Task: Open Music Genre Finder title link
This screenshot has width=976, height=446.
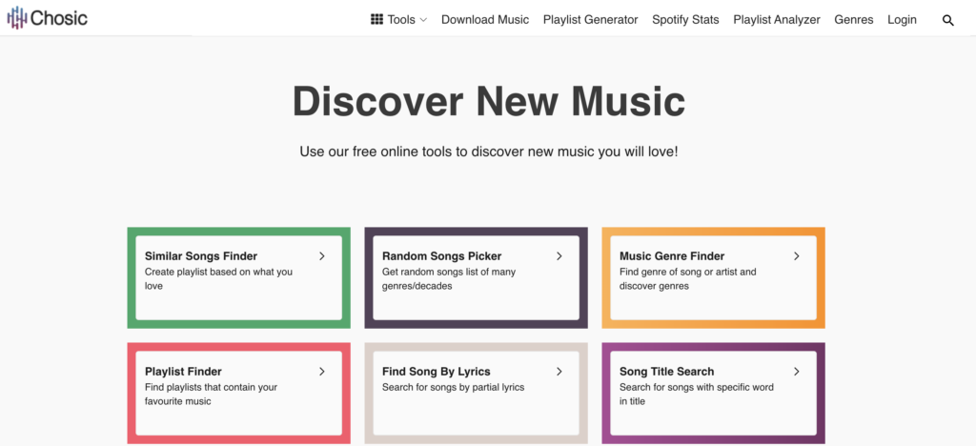Action: pos(672,255)
